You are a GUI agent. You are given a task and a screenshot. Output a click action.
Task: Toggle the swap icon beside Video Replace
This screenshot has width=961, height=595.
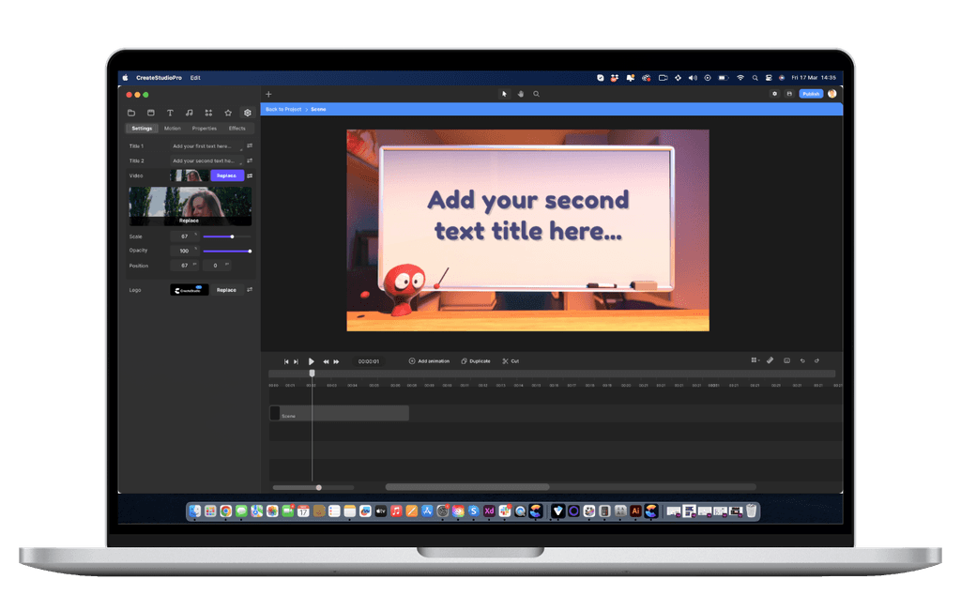point(250,175)
